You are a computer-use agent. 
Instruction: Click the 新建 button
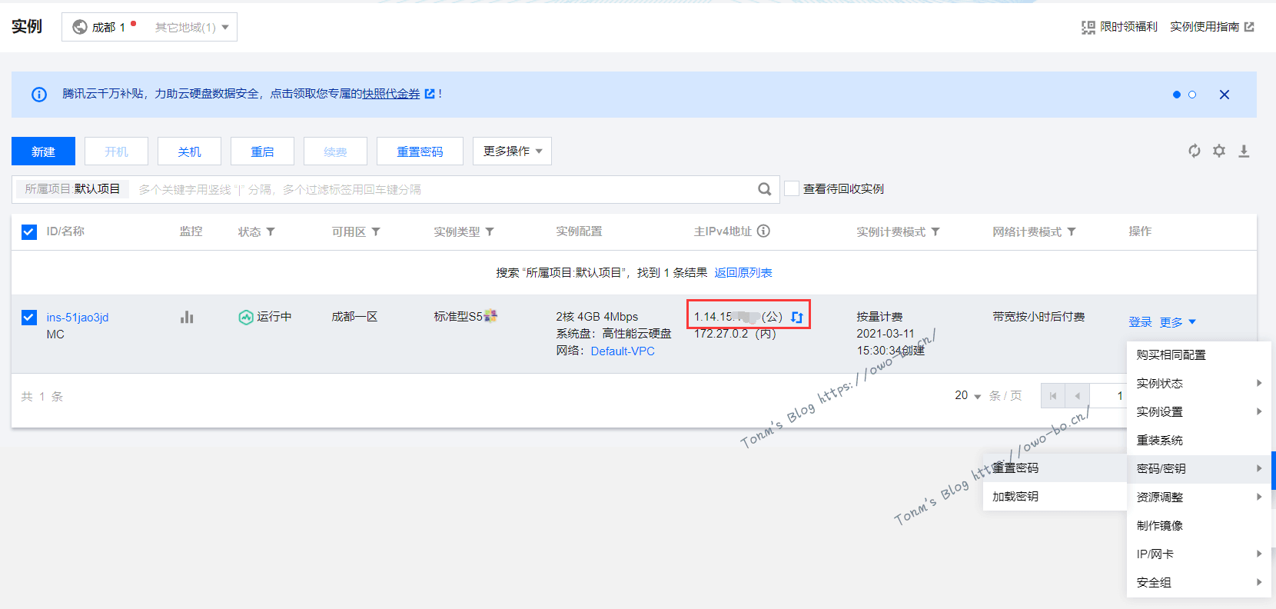[x=43, y=151]
